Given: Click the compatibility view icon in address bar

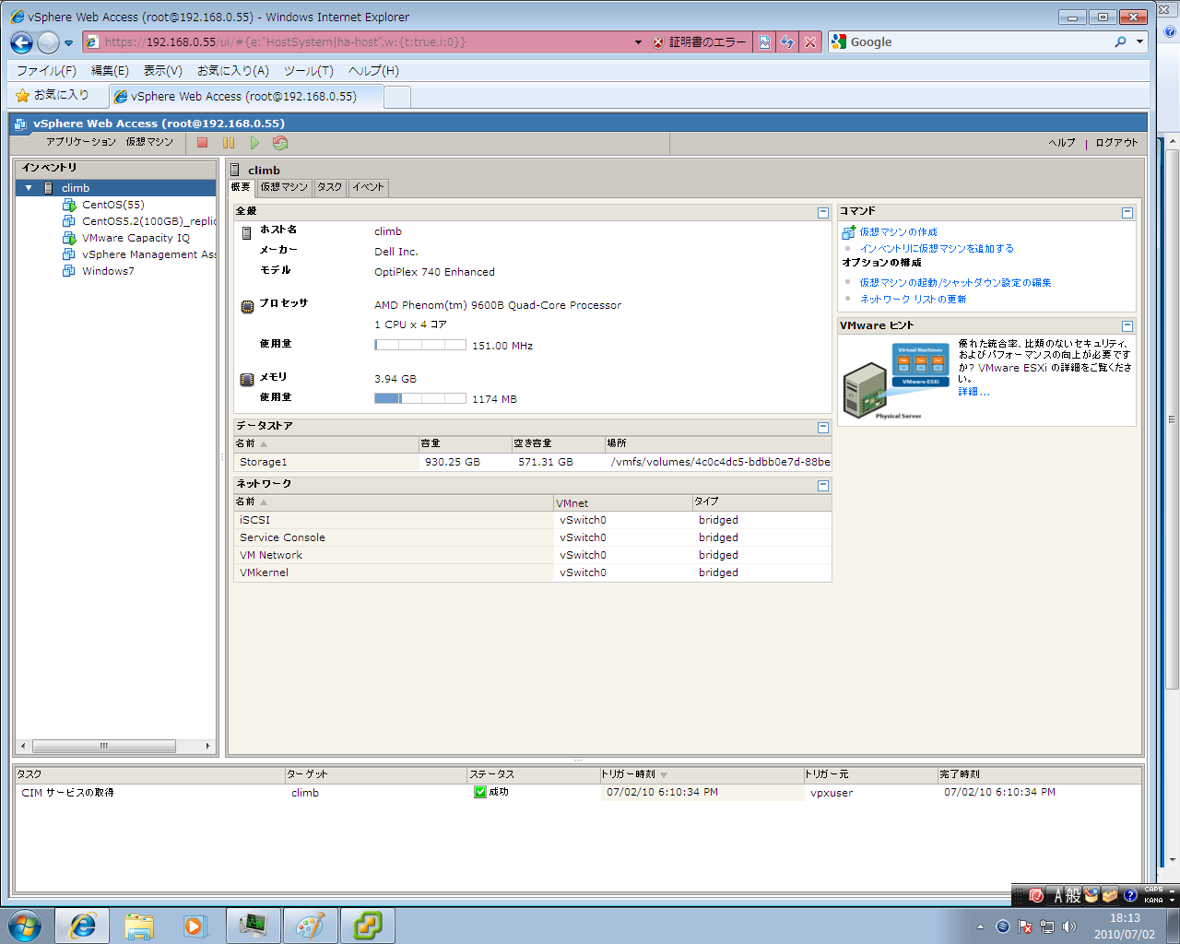Looking at the screenshot, I should (764, 42).
